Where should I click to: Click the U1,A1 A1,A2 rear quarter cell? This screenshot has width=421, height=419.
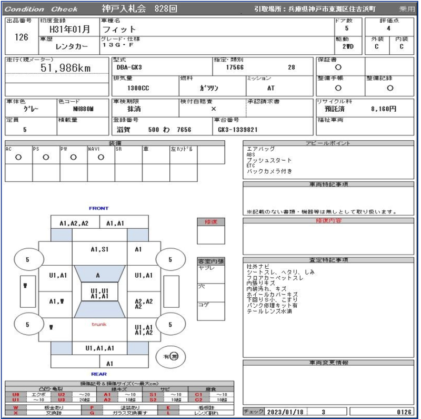click(x=144, y=330)
